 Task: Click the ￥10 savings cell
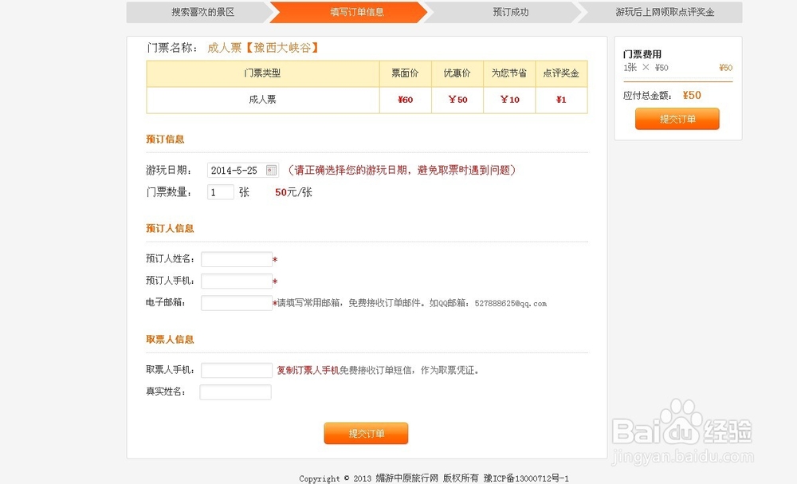coord(509,100)
